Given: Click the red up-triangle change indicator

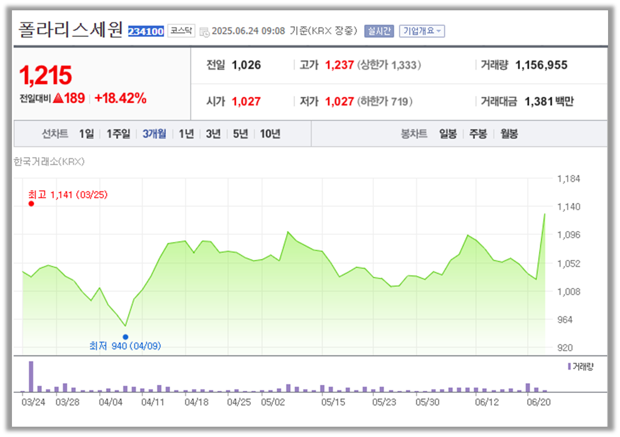Looking at the screenshot, I should (58, 98).
